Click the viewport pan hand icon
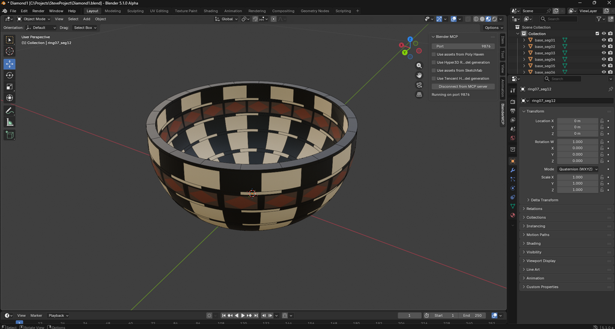The height and width of the screenshot is (329, 615). tap(419, 75)
